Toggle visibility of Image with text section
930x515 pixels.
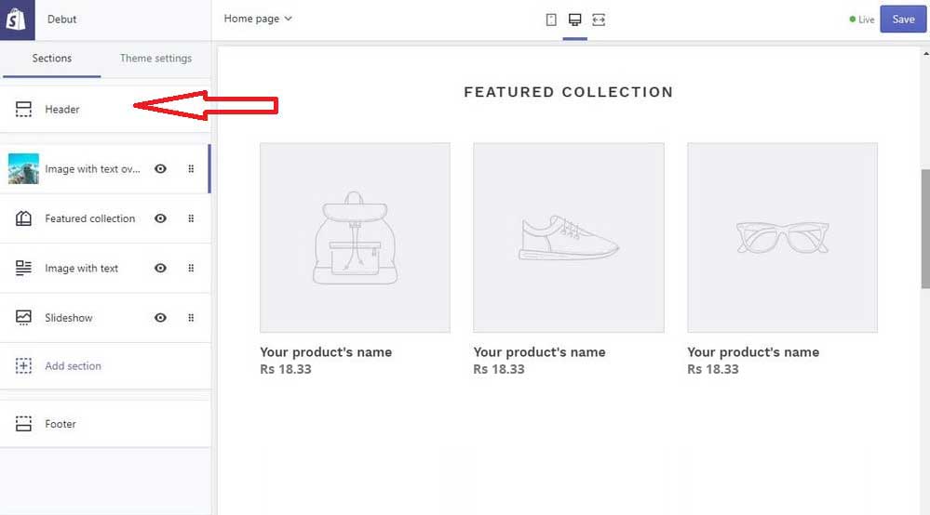point(160,268)
